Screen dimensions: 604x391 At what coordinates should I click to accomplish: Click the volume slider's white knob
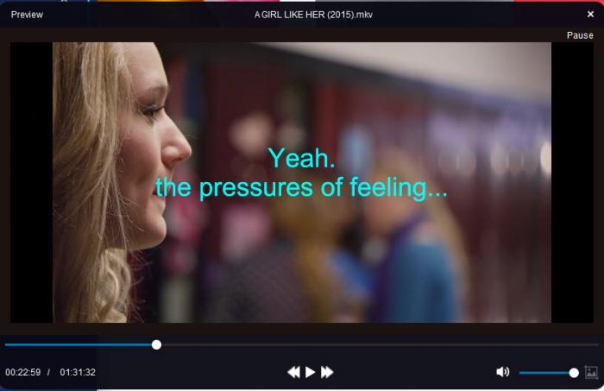[x=574, y=373]
